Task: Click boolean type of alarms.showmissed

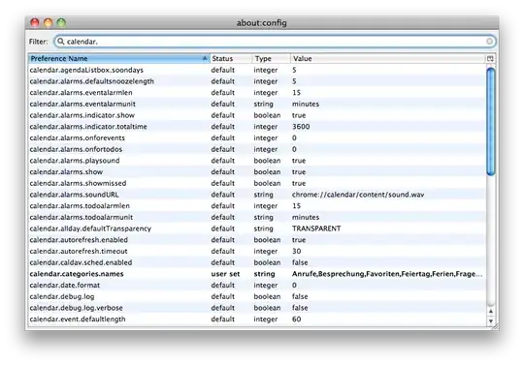Action: 268,183
